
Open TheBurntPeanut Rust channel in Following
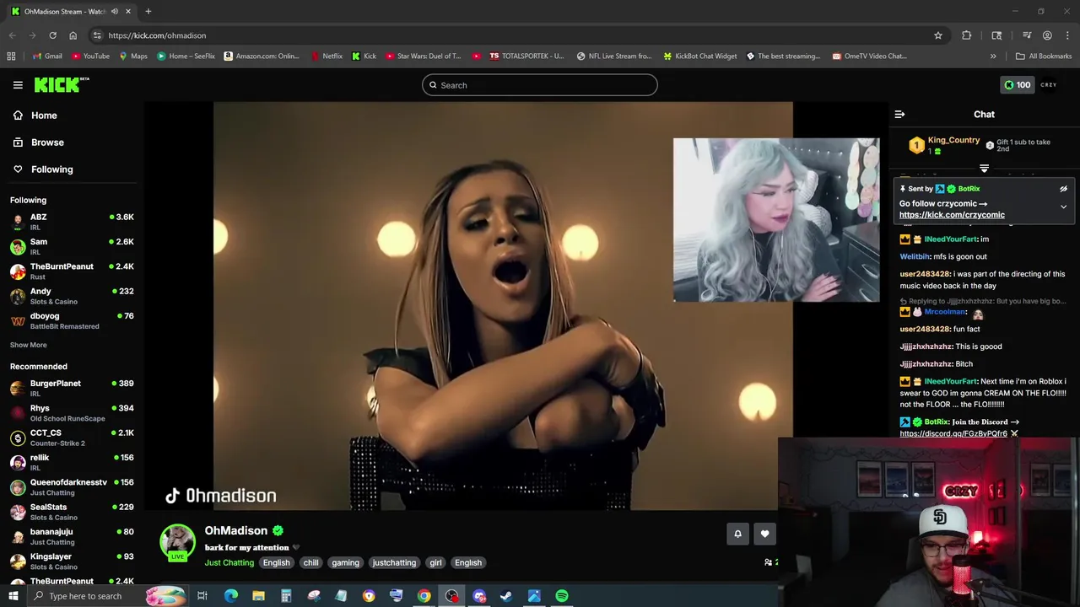71,271
